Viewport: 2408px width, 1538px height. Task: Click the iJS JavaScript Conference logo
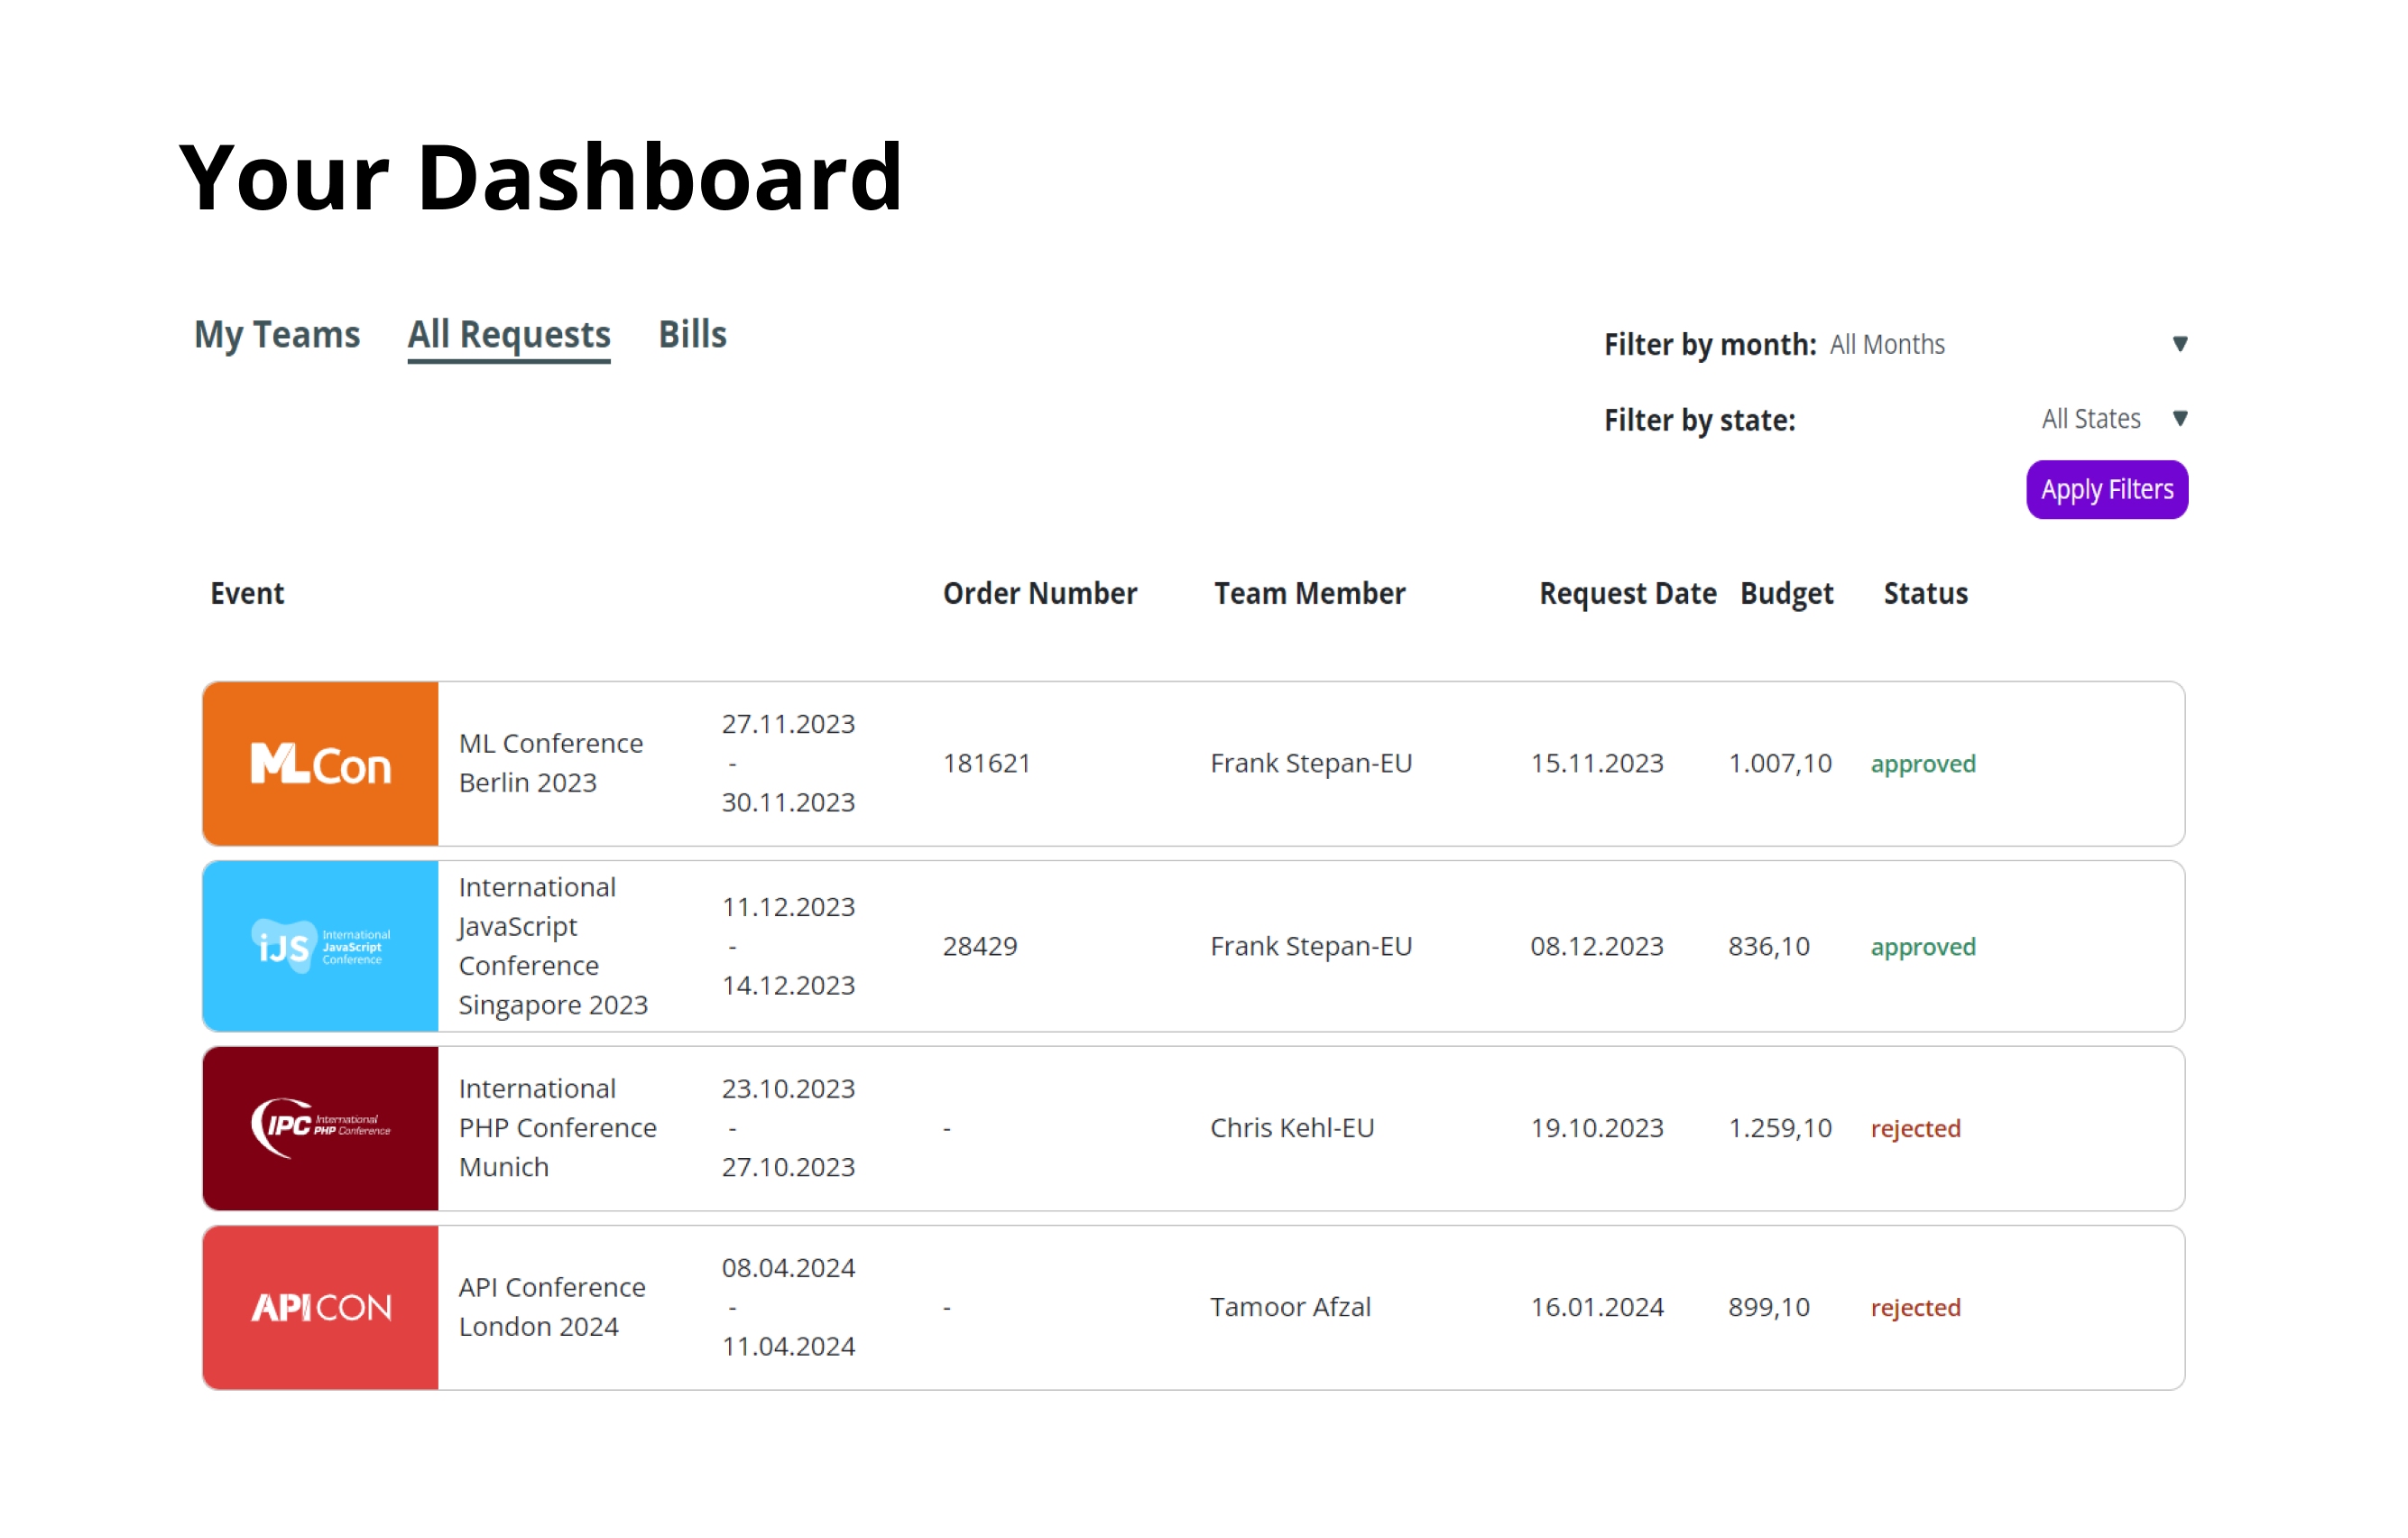pyautogui.click(x=320, y=946)
